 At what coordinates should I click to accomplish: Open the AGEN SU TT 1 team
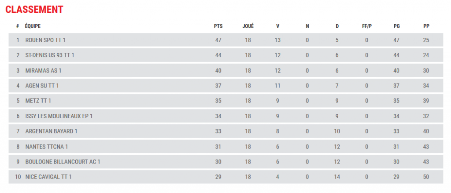(42, 86)
